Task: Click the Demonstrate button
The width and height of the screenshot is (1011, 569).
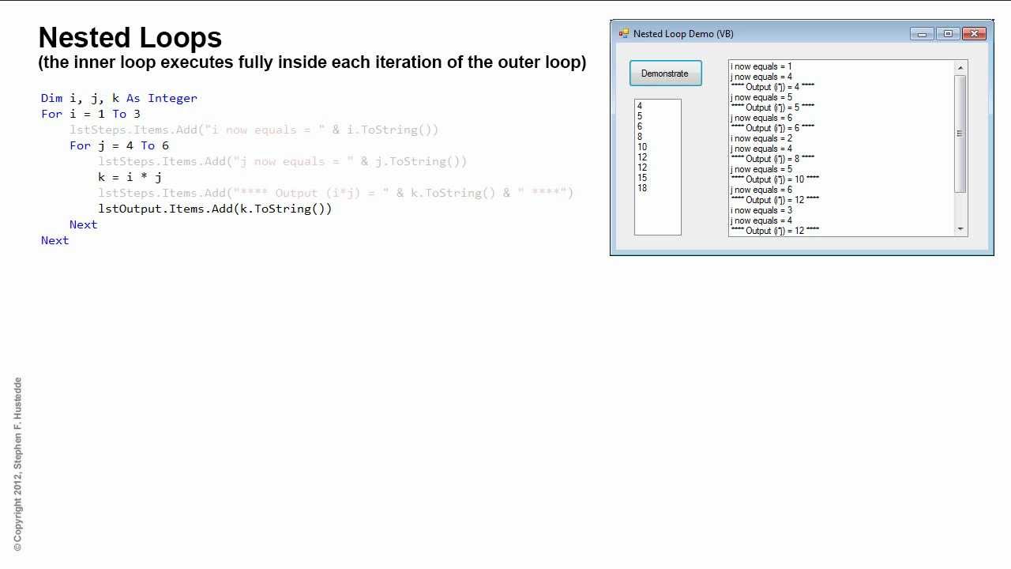Action: [665, 73]
